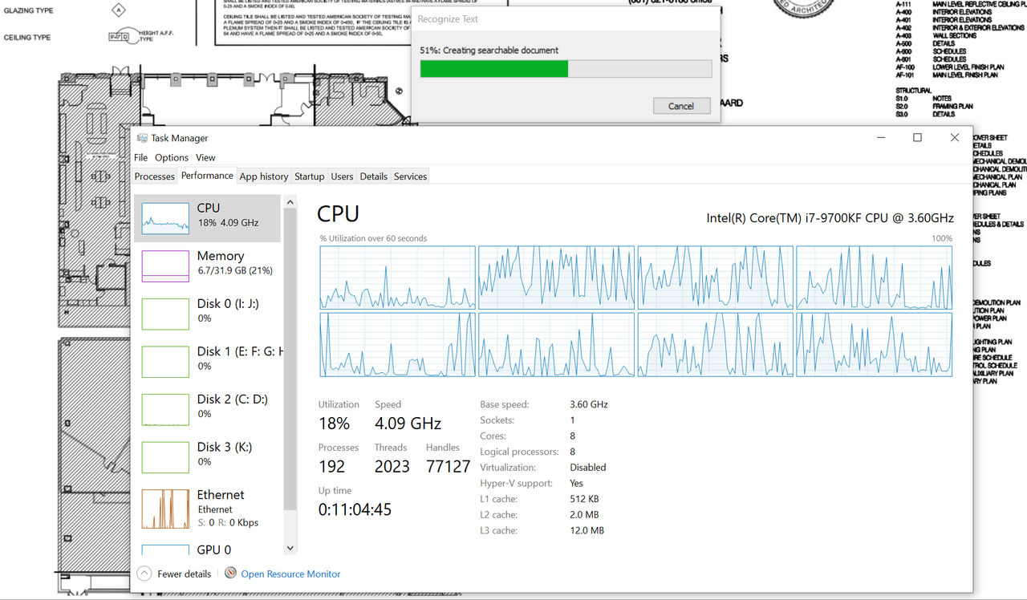Viewport: 1027px width, 600px height.
Task: Switch to the Processes tab
Action: coord(154,176)
